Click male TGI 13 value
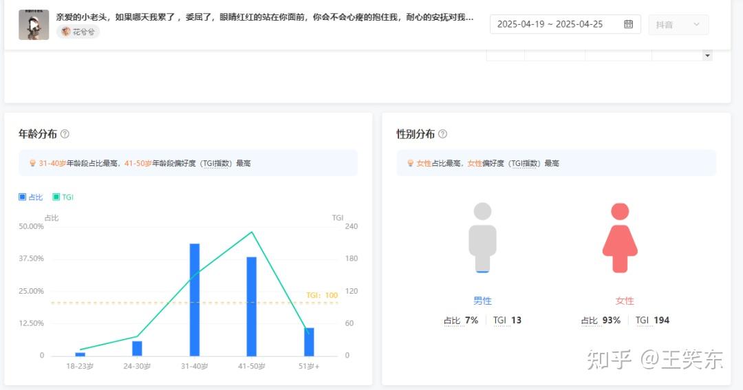Image resolution: width=743 pixels, height=390 pixels. 507,321
